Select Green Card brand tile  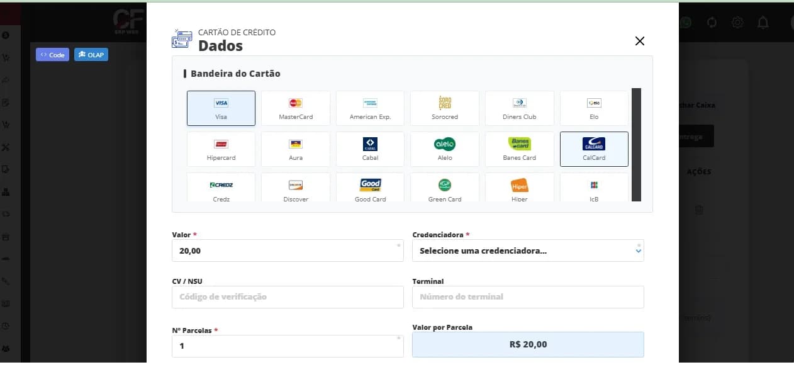pyautogui.click(x=445, y=188)
